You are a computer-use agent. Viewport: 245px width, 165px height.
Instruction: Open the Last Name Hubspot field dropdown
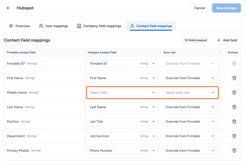[122, 107]
